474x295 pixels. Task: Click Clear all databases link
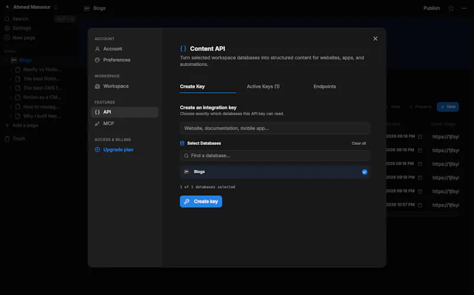pyautogui.click(x=358, y=143)
